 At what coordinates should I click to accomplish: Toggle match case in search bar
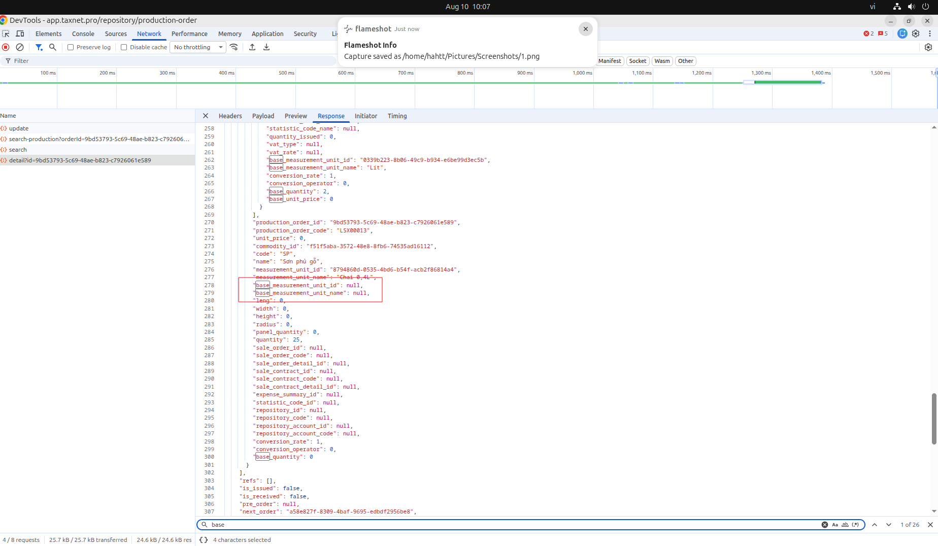pos(835,525)
